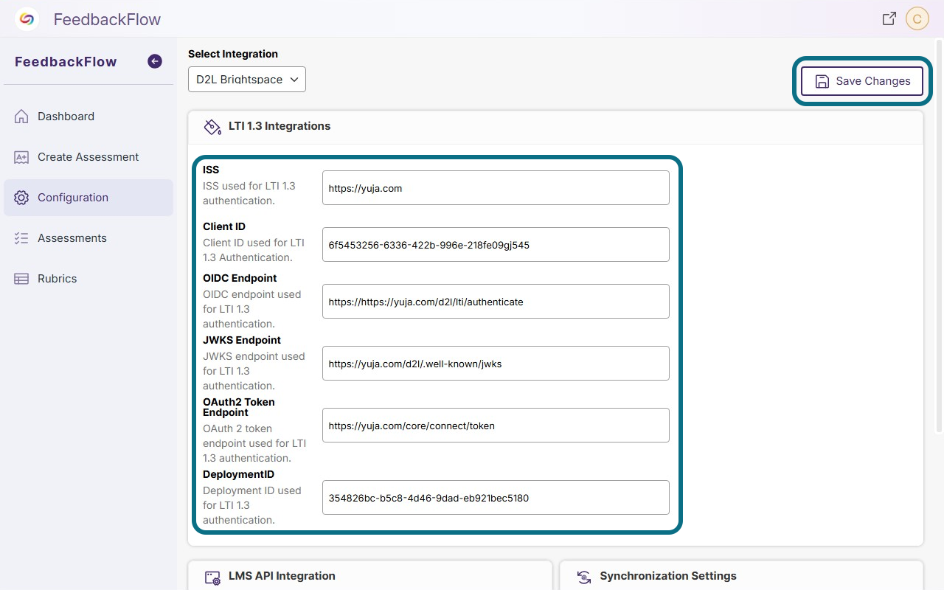Click the Rubrics table icon
This screenshot has width=944, height=590.
pos(21,279)
